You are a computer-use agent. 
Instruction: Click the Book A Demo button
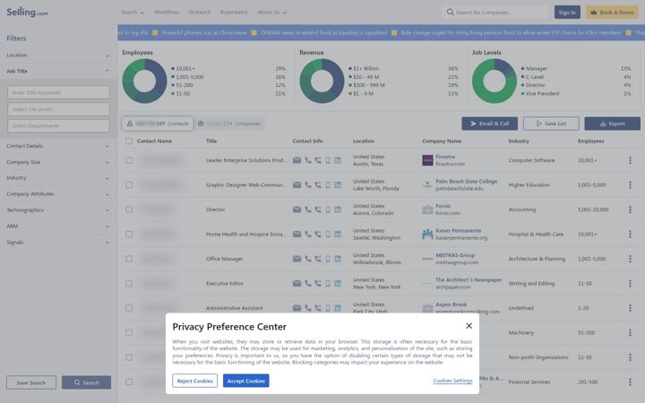click(612, 13)
